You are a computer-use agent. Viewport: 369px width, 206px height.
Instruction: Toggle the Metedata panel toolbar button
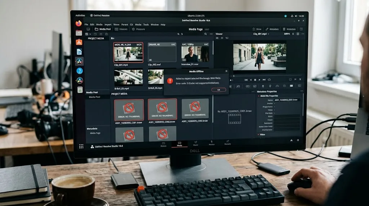[289, 29]
